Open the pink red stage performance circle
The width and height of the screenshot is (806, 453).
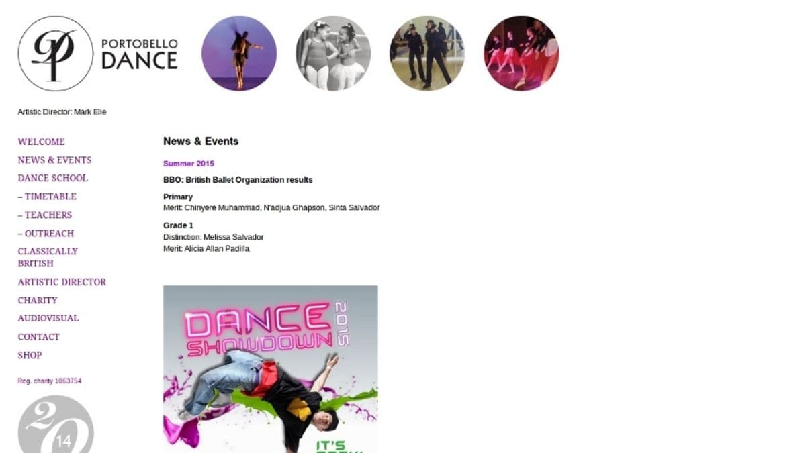click(x=521, y=54)
